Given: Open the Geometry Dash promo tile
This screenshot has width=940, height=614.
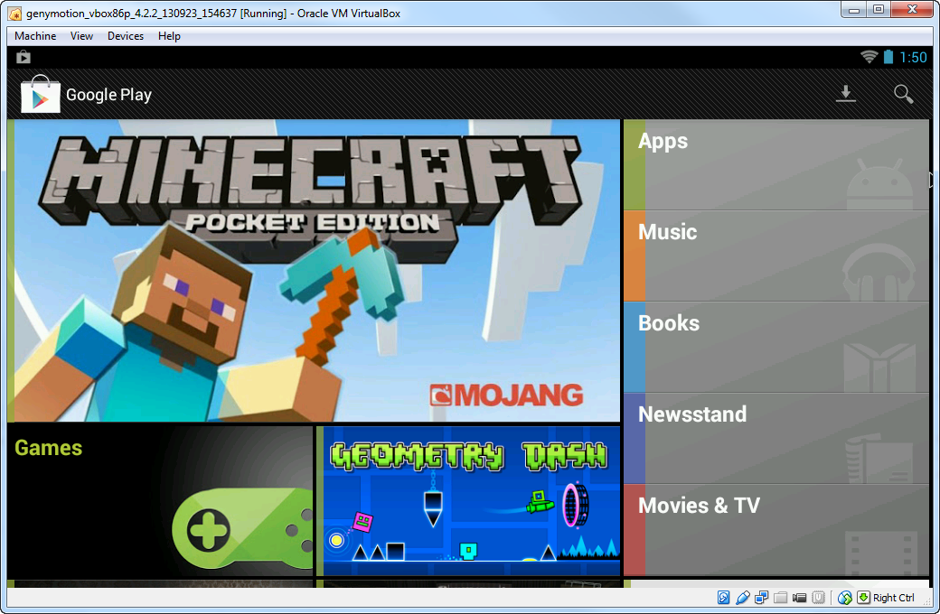Looking at the screenshot, I should click(468, 501).
